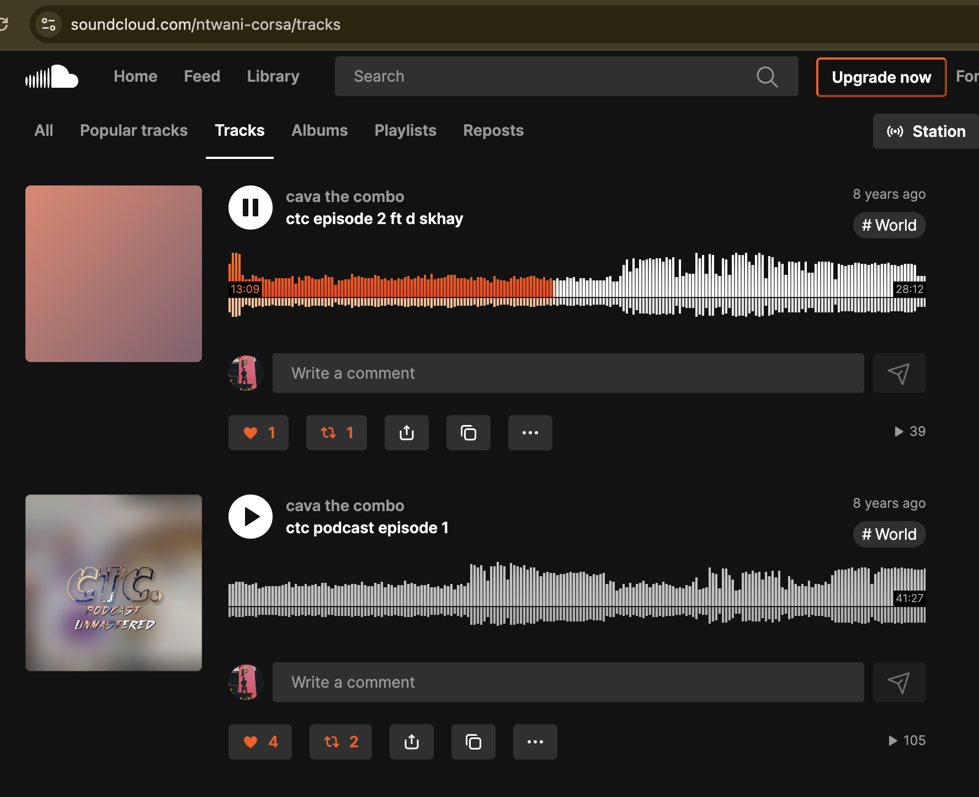Repost ctc episode 2 track
This screenshot has width=979, height=797.
(337, 433)
